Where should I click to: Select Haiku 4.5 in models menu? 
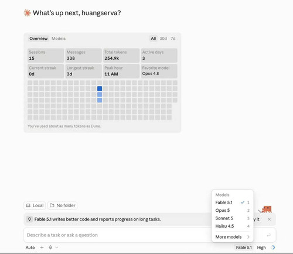233,226
